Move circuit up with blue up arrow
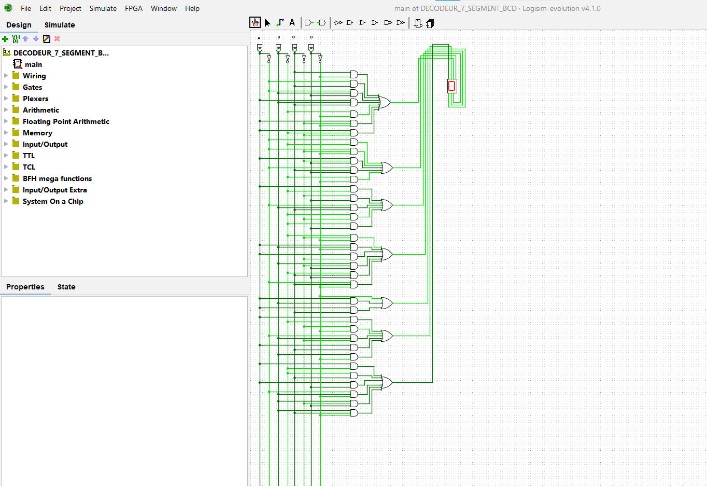 click(x=25, y=39)
